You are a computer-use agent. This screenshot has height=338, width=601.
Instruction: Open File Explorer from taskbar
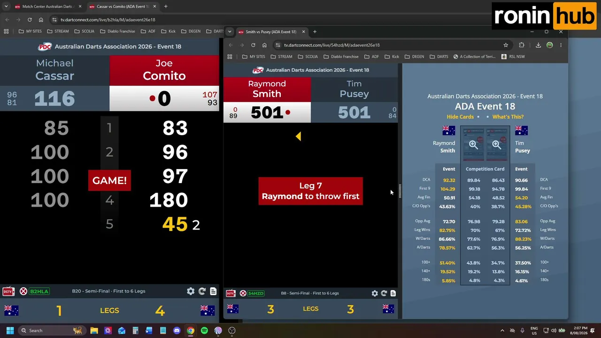pos(94,330)
